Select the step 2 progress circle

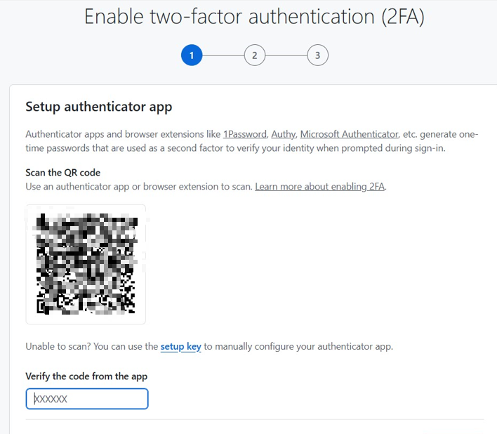coord(254,55)
